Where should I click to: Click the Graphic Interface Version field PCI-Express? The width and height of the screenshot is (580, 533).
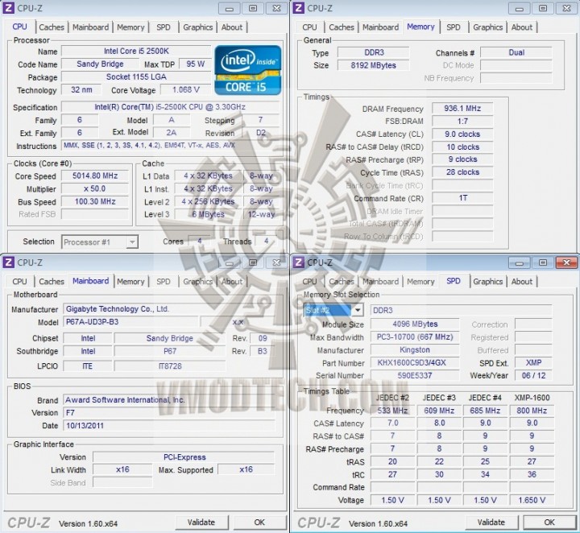[x=184, y=457]
